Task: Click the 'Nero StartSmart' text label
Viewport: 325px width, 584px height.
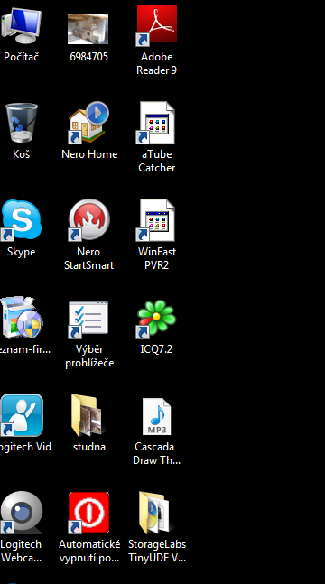Action: [x=88, y=258]
